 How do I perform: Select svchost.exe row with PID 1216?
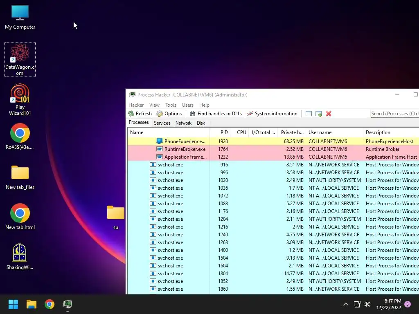[273, 227]
